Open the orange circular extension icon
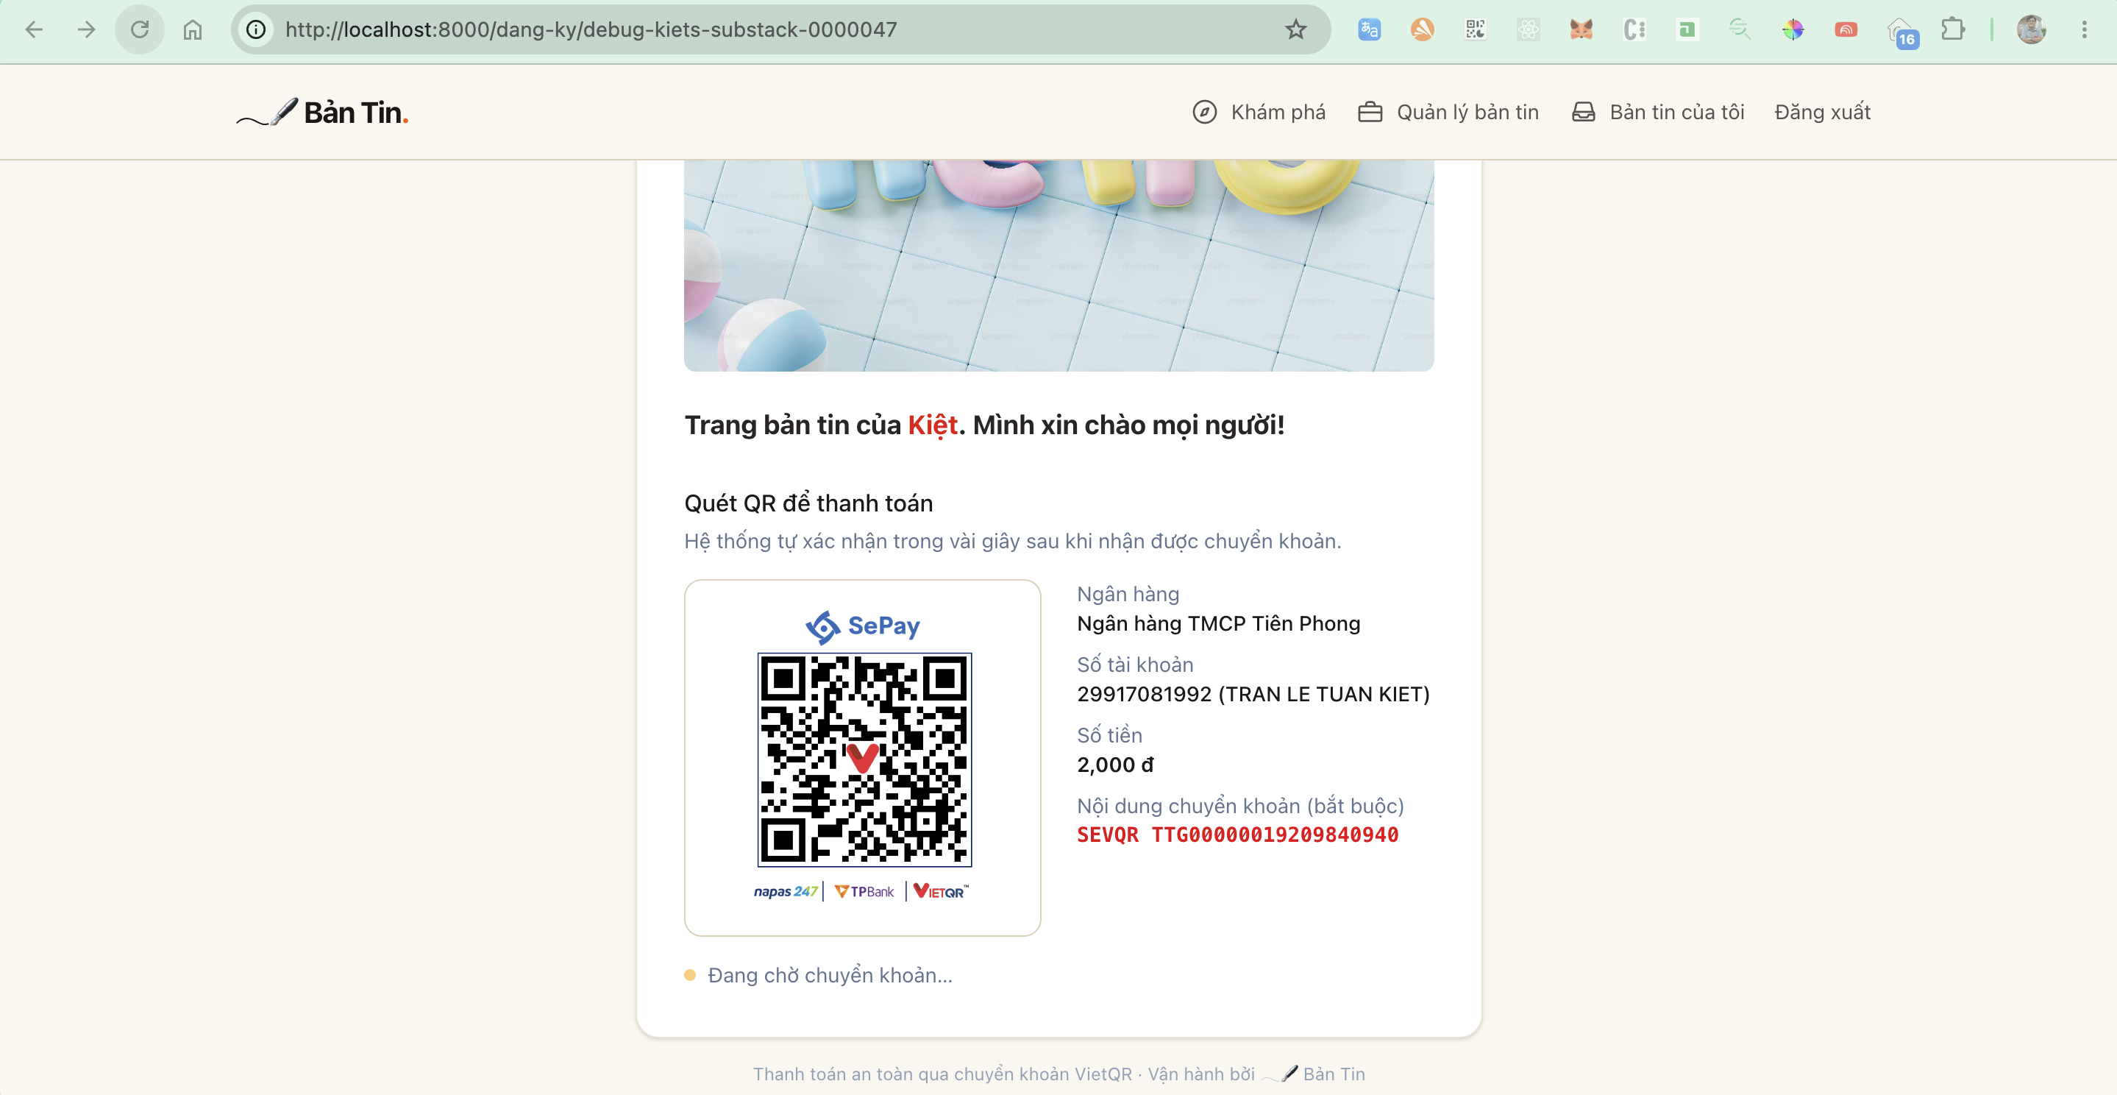The height and width of the screenshot is (1095, 2117). pyautogui.click(x=1423, y=29)
